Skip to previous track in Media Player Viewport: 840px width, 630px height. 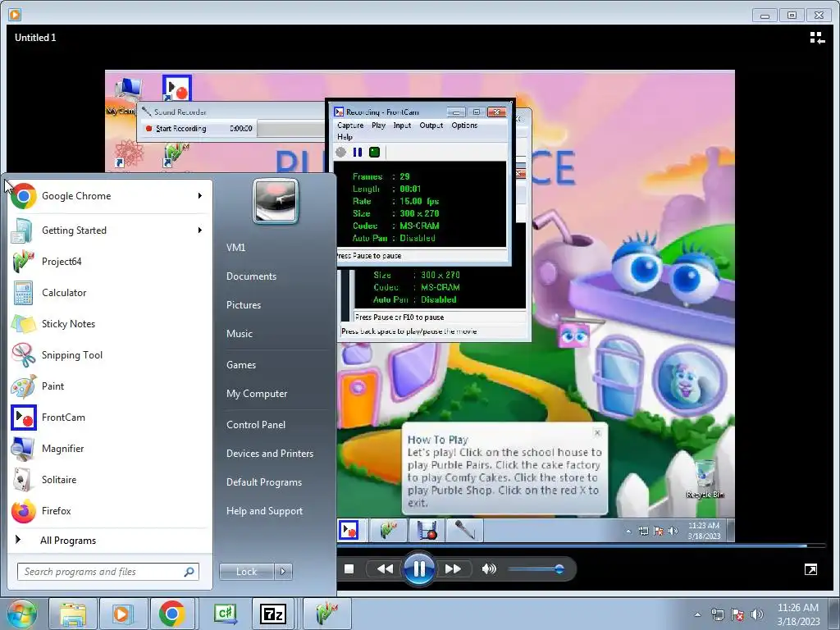click(385, 569)
